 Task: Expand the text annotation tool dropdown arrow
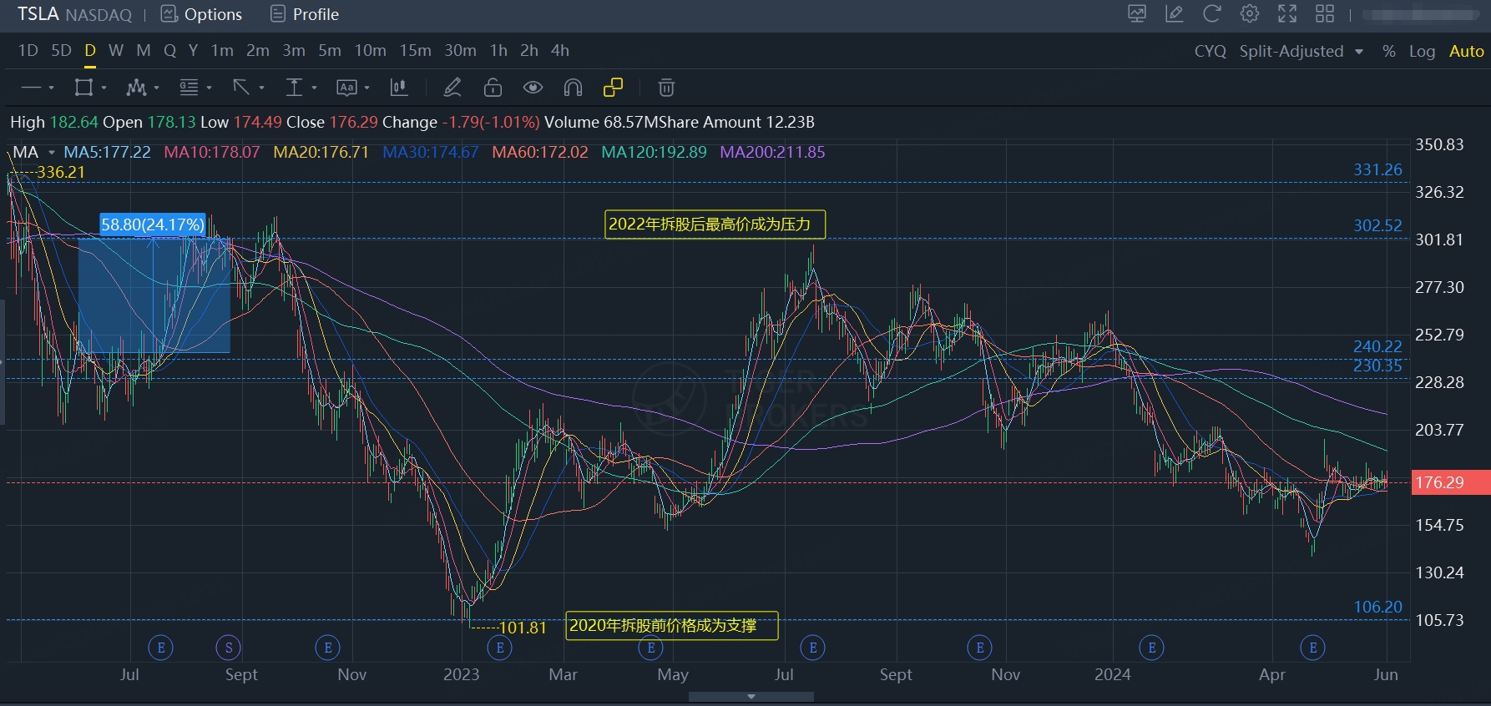pyautogui.click(x=366, y=88)
